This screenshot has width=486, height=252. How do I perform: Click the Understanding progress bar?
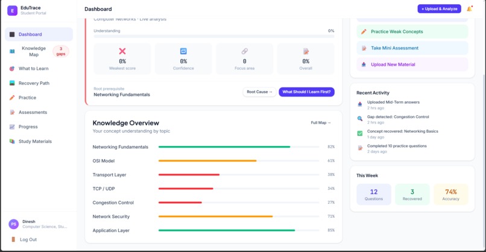point(214,36)
